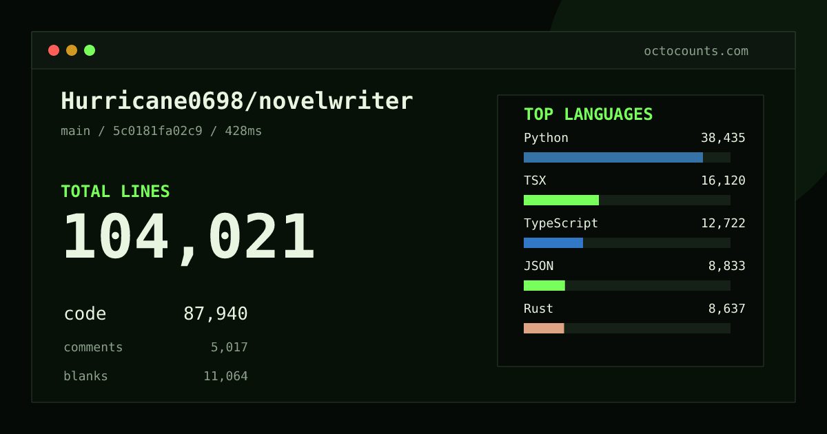Click the TOP LANGUAGES heading
827x434 pixels.
589,114
